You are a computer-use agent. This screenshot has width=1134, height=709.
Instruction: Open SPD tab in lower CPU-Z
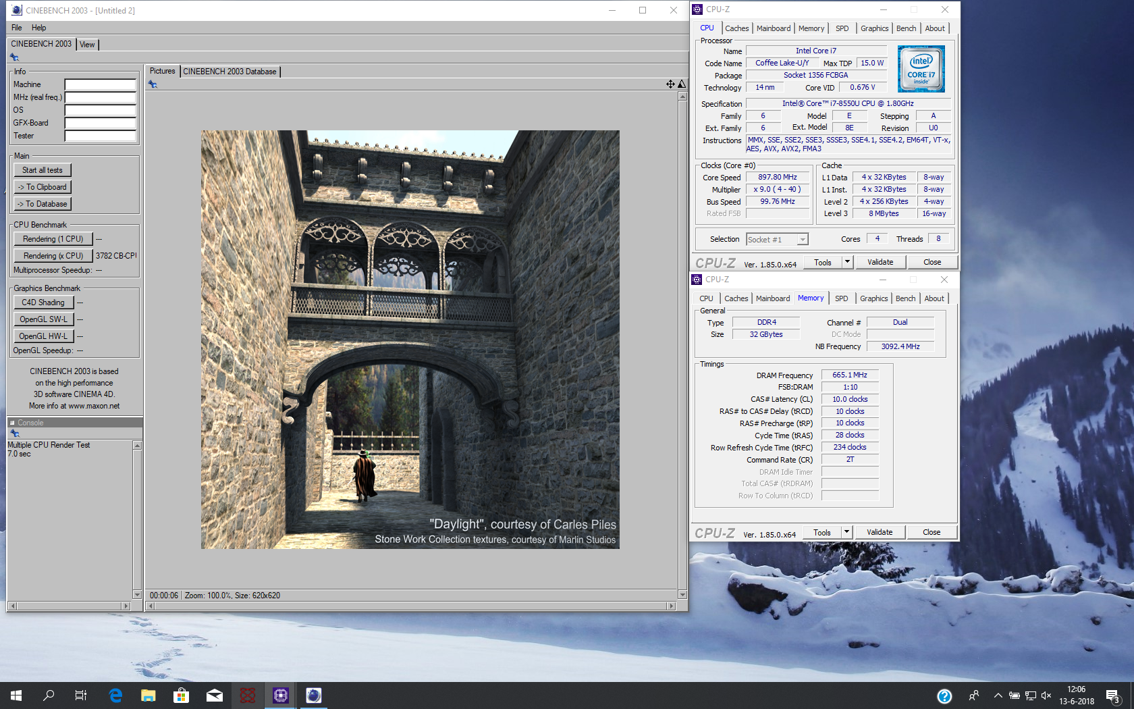[841, 298]
